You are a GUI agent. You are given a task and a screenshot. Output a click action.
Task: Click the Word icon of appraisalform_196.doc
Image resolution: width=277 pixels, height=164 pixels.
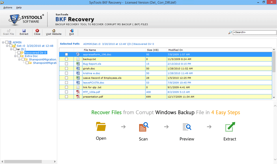click(78, 54)
